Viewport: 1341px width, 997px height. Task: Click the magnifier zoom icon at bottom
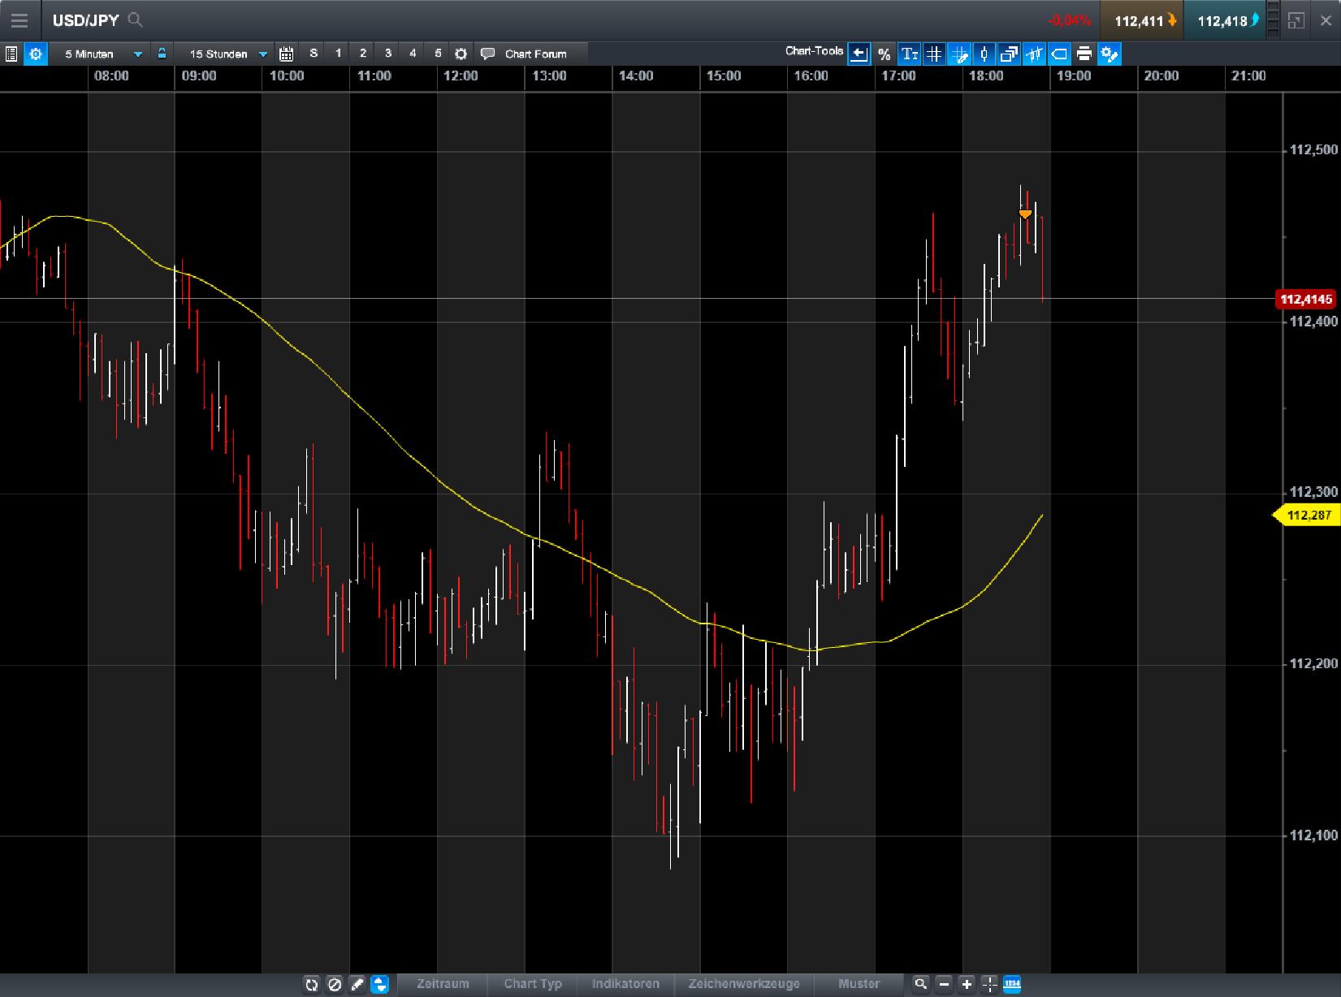coord(921,984)
